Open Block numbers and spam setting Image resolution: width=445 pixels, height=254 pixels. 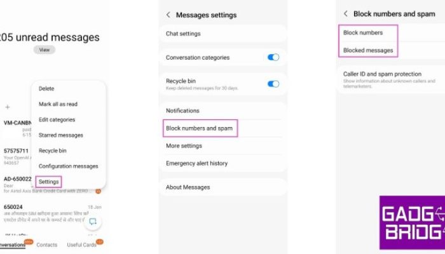pyautogui.click(x=200, y=128)
